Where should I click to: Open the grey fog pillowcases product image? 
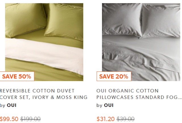tap(141, 42)
